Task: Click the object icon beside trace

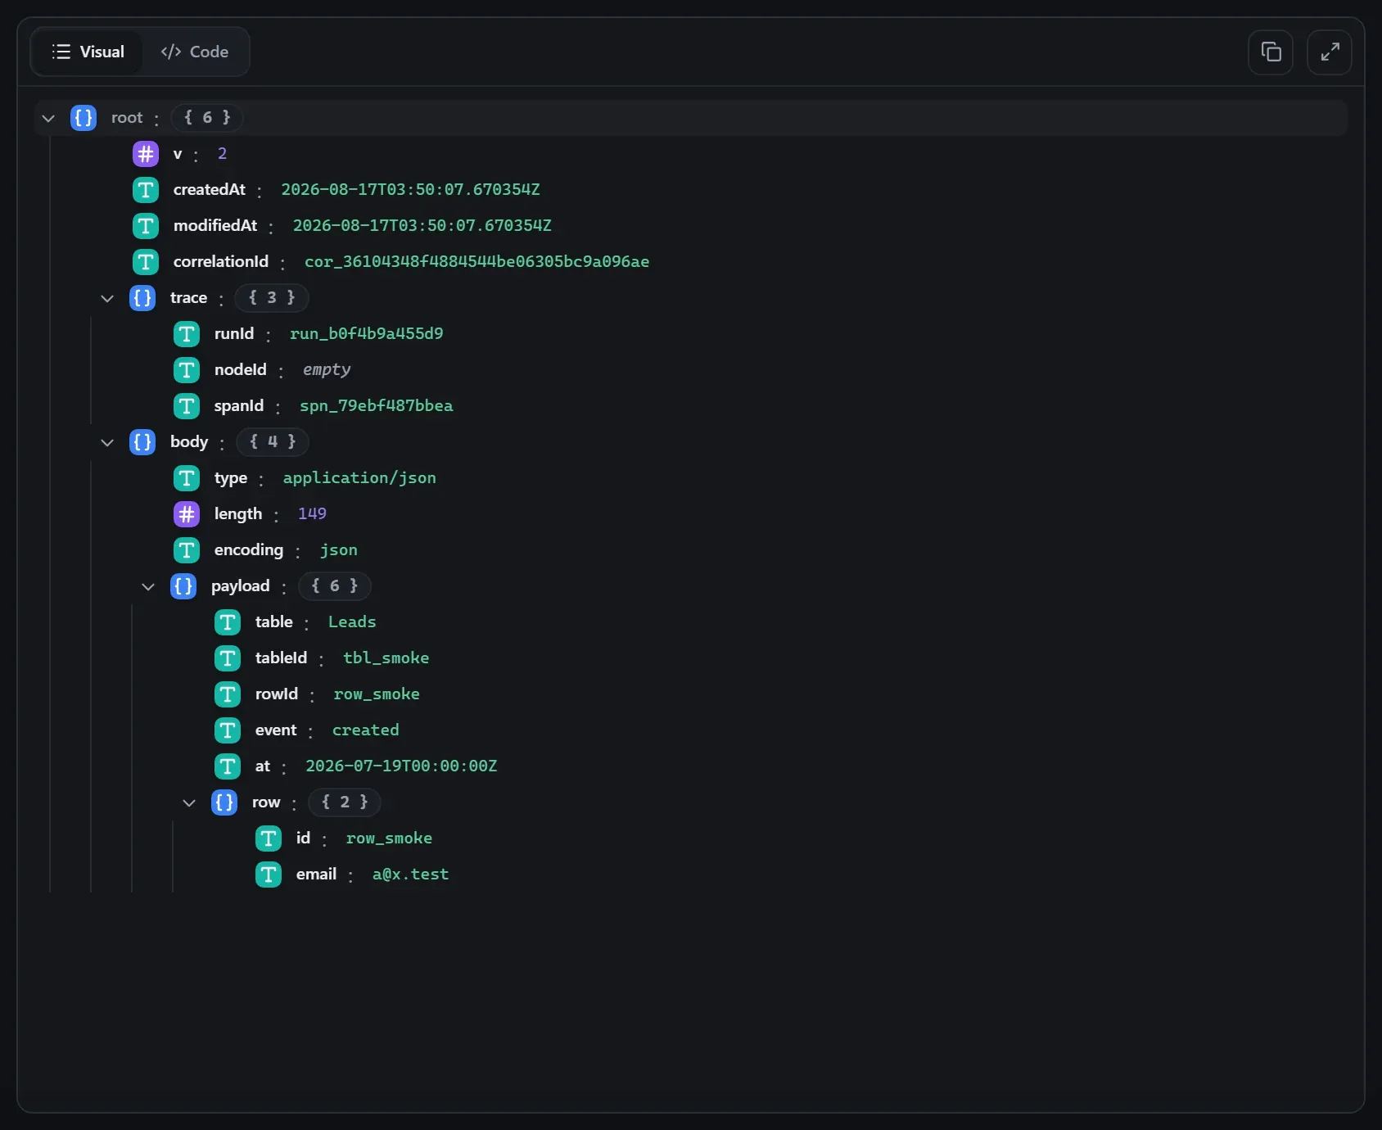Action: (x=142, y=298)
